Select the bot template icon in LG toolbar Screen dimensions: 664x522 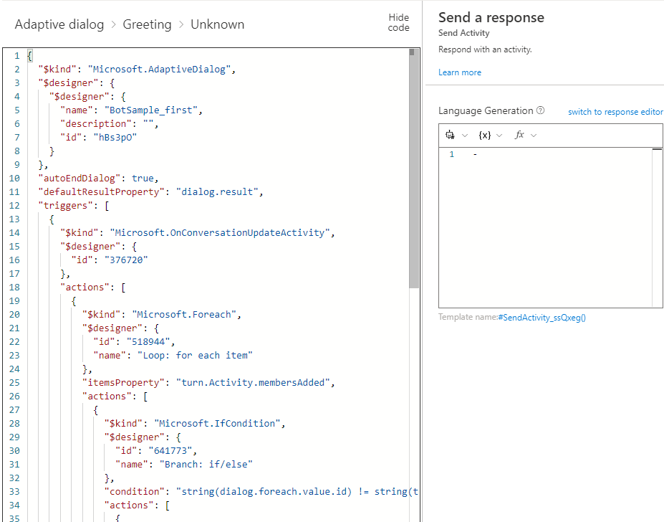[451, 135]
